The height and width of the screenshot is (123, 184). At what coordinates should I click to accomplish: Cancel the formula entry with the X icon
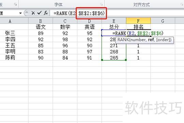click(33, 13)
